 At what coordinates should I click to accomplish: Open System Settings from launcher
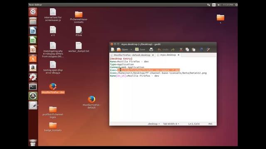pyautogui.click(x=33, y=77)
